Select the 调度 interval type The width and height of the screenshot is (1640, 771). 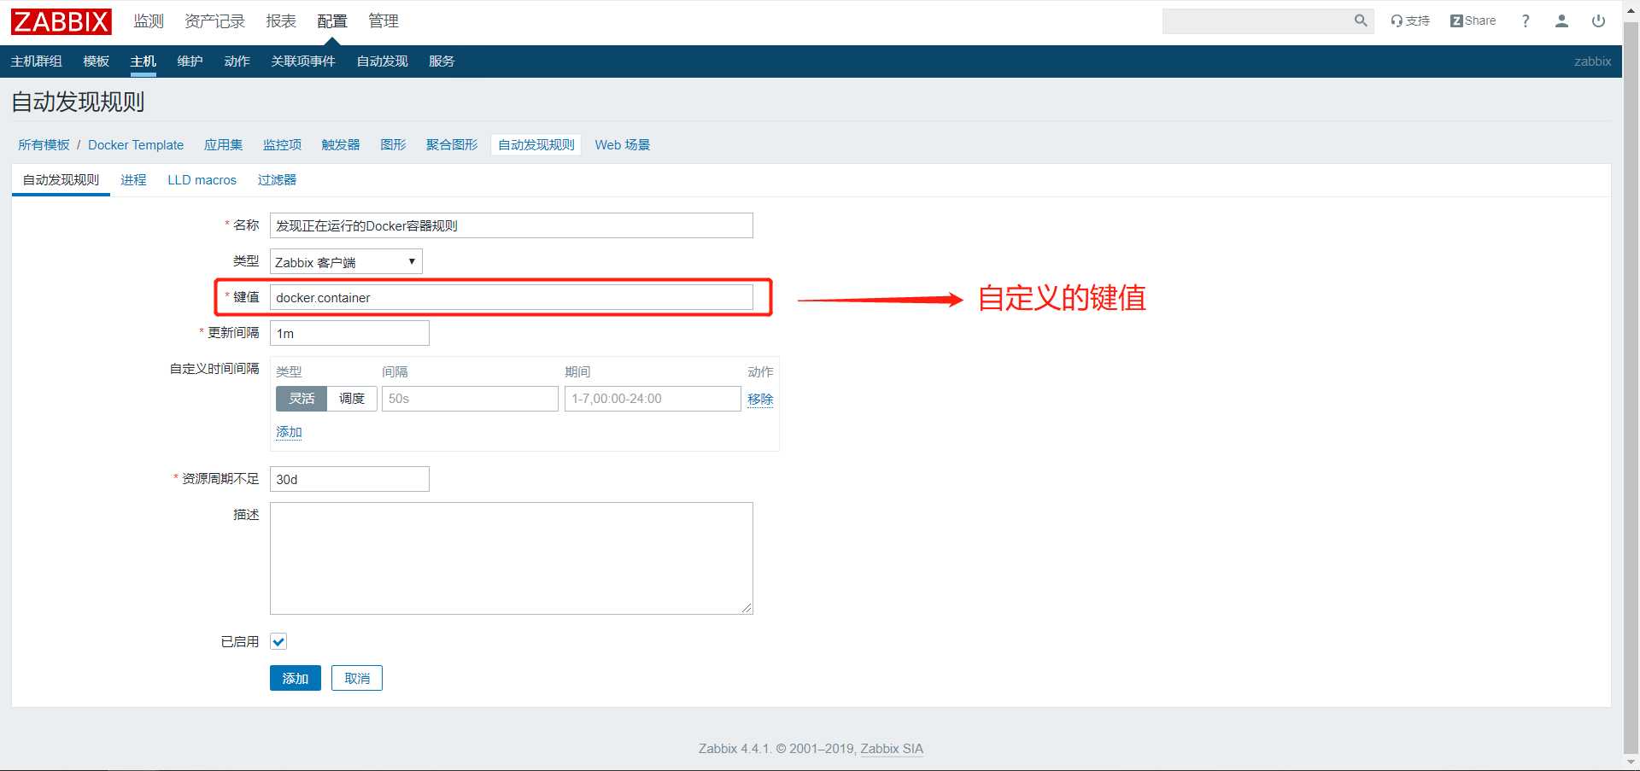[352, 399]
